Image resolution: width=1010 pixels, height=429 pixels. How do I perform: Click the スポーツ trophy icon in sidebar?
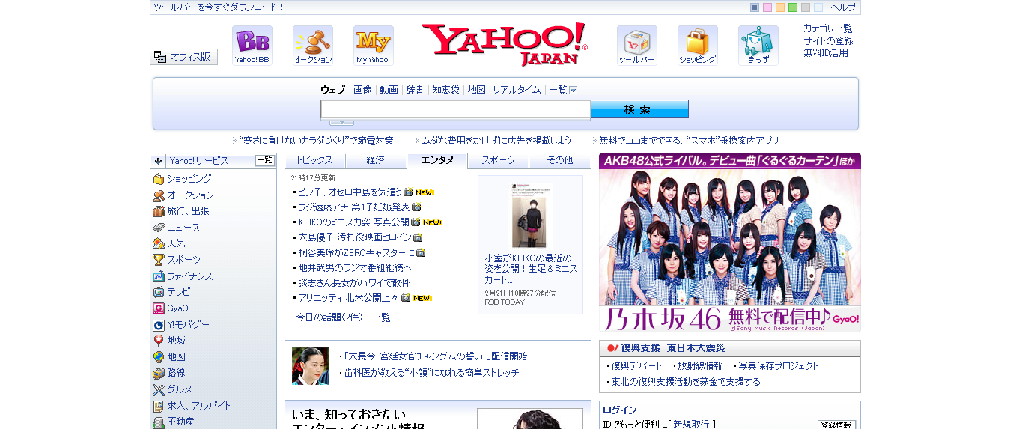(159, 260)
